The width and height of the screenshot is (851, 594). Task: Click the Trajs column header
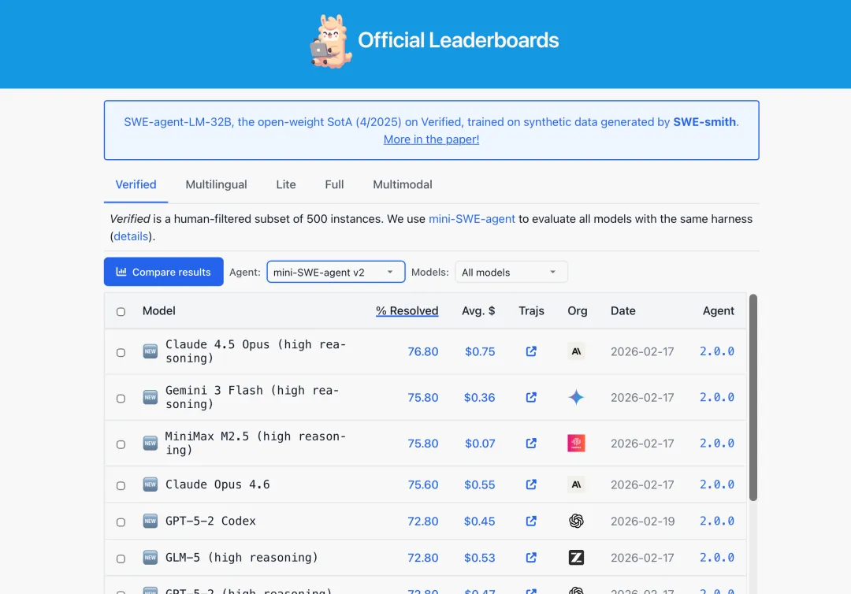531,311
